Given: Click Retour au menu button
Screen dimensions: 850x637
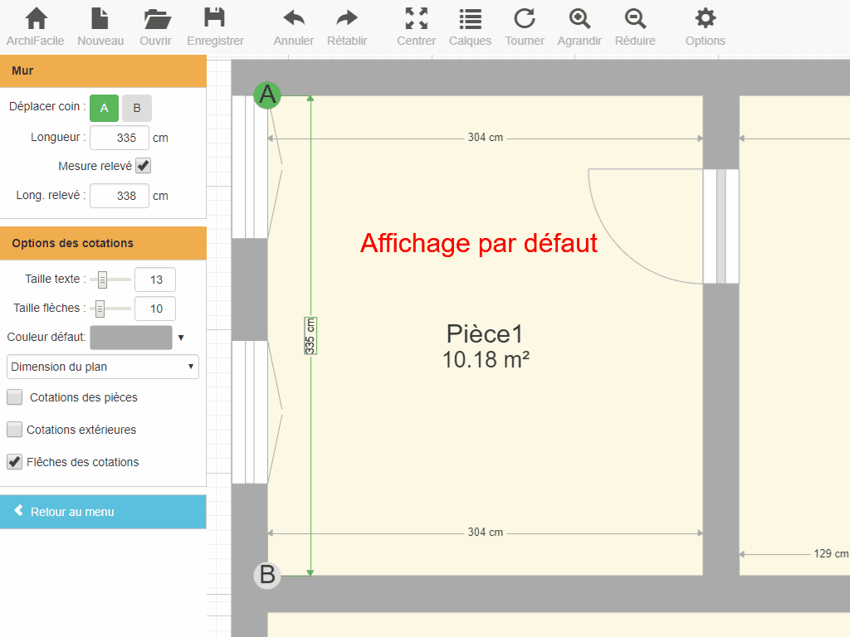Looking at the screenshot, I should (103, 512).
